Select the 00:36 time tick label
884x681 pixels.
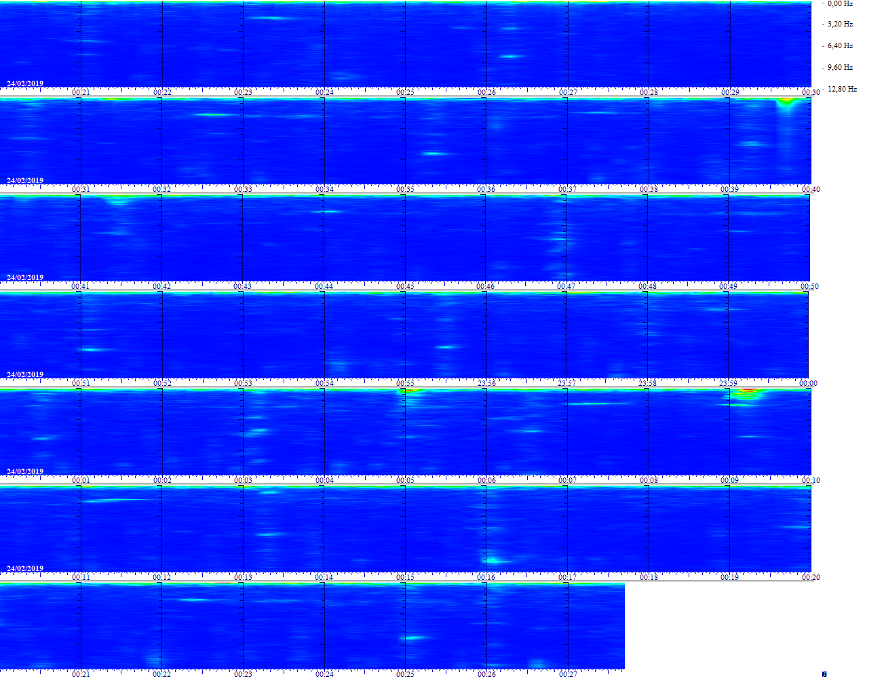click(x=486, y=189)
